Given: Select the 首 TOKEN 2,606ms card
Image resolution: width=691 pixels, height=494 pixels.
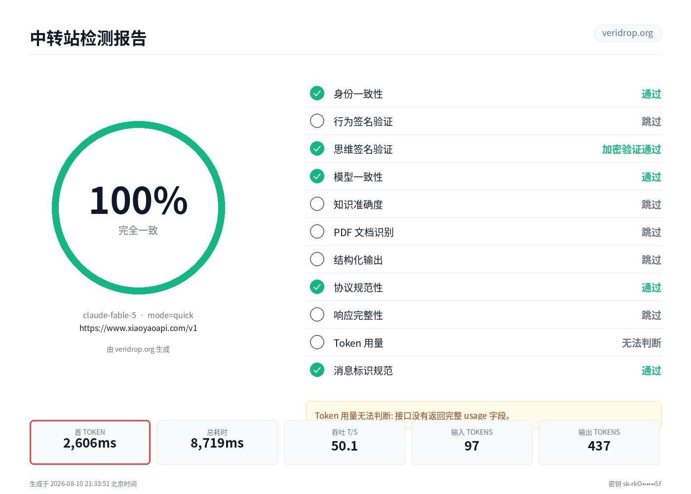Looking at the screenshot, I should tap(90, 442).
